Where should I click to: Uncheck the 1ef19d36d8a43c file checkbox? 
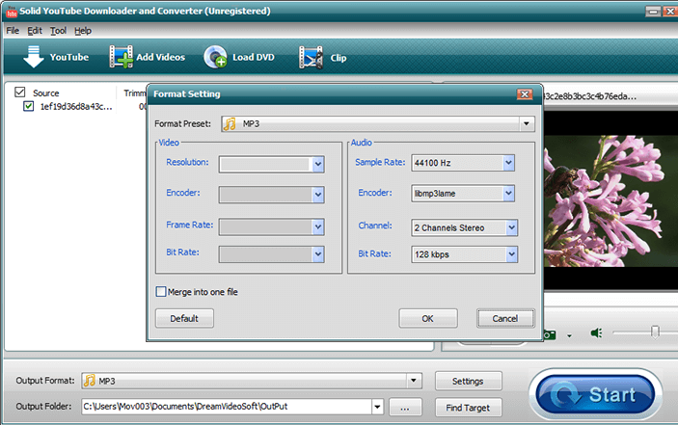[29, 106]
